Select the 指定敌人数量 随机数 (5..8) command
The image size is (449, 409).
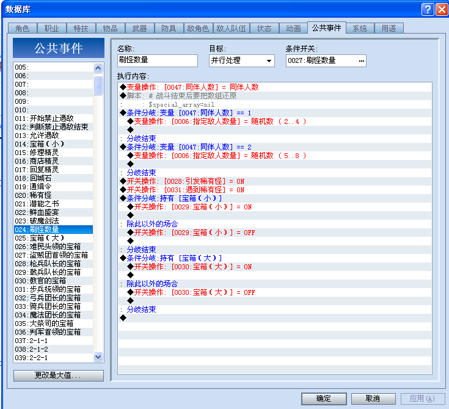(275, 156)
